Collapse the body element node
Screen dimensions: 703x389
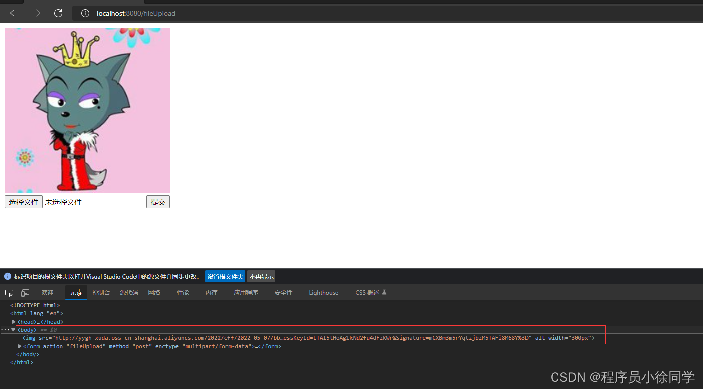(x=13, y=329)
